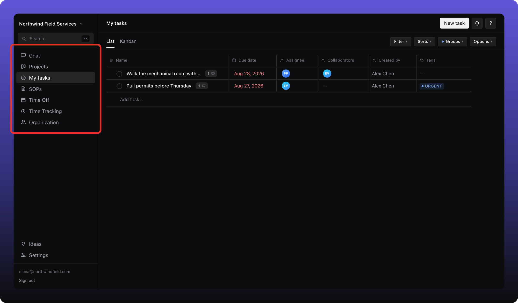Image resolution: width=518 pixels, height=303 pixels.
Task: Open the Options dropdown
Action: 483,42
